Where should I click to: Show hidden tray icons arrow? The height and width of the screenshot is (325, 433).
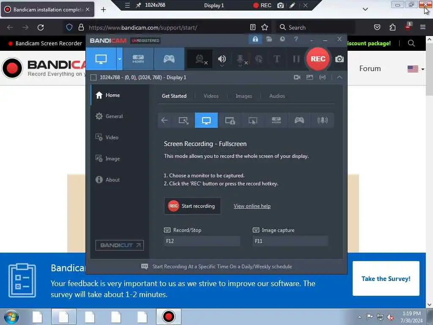[x=359, y=317]
